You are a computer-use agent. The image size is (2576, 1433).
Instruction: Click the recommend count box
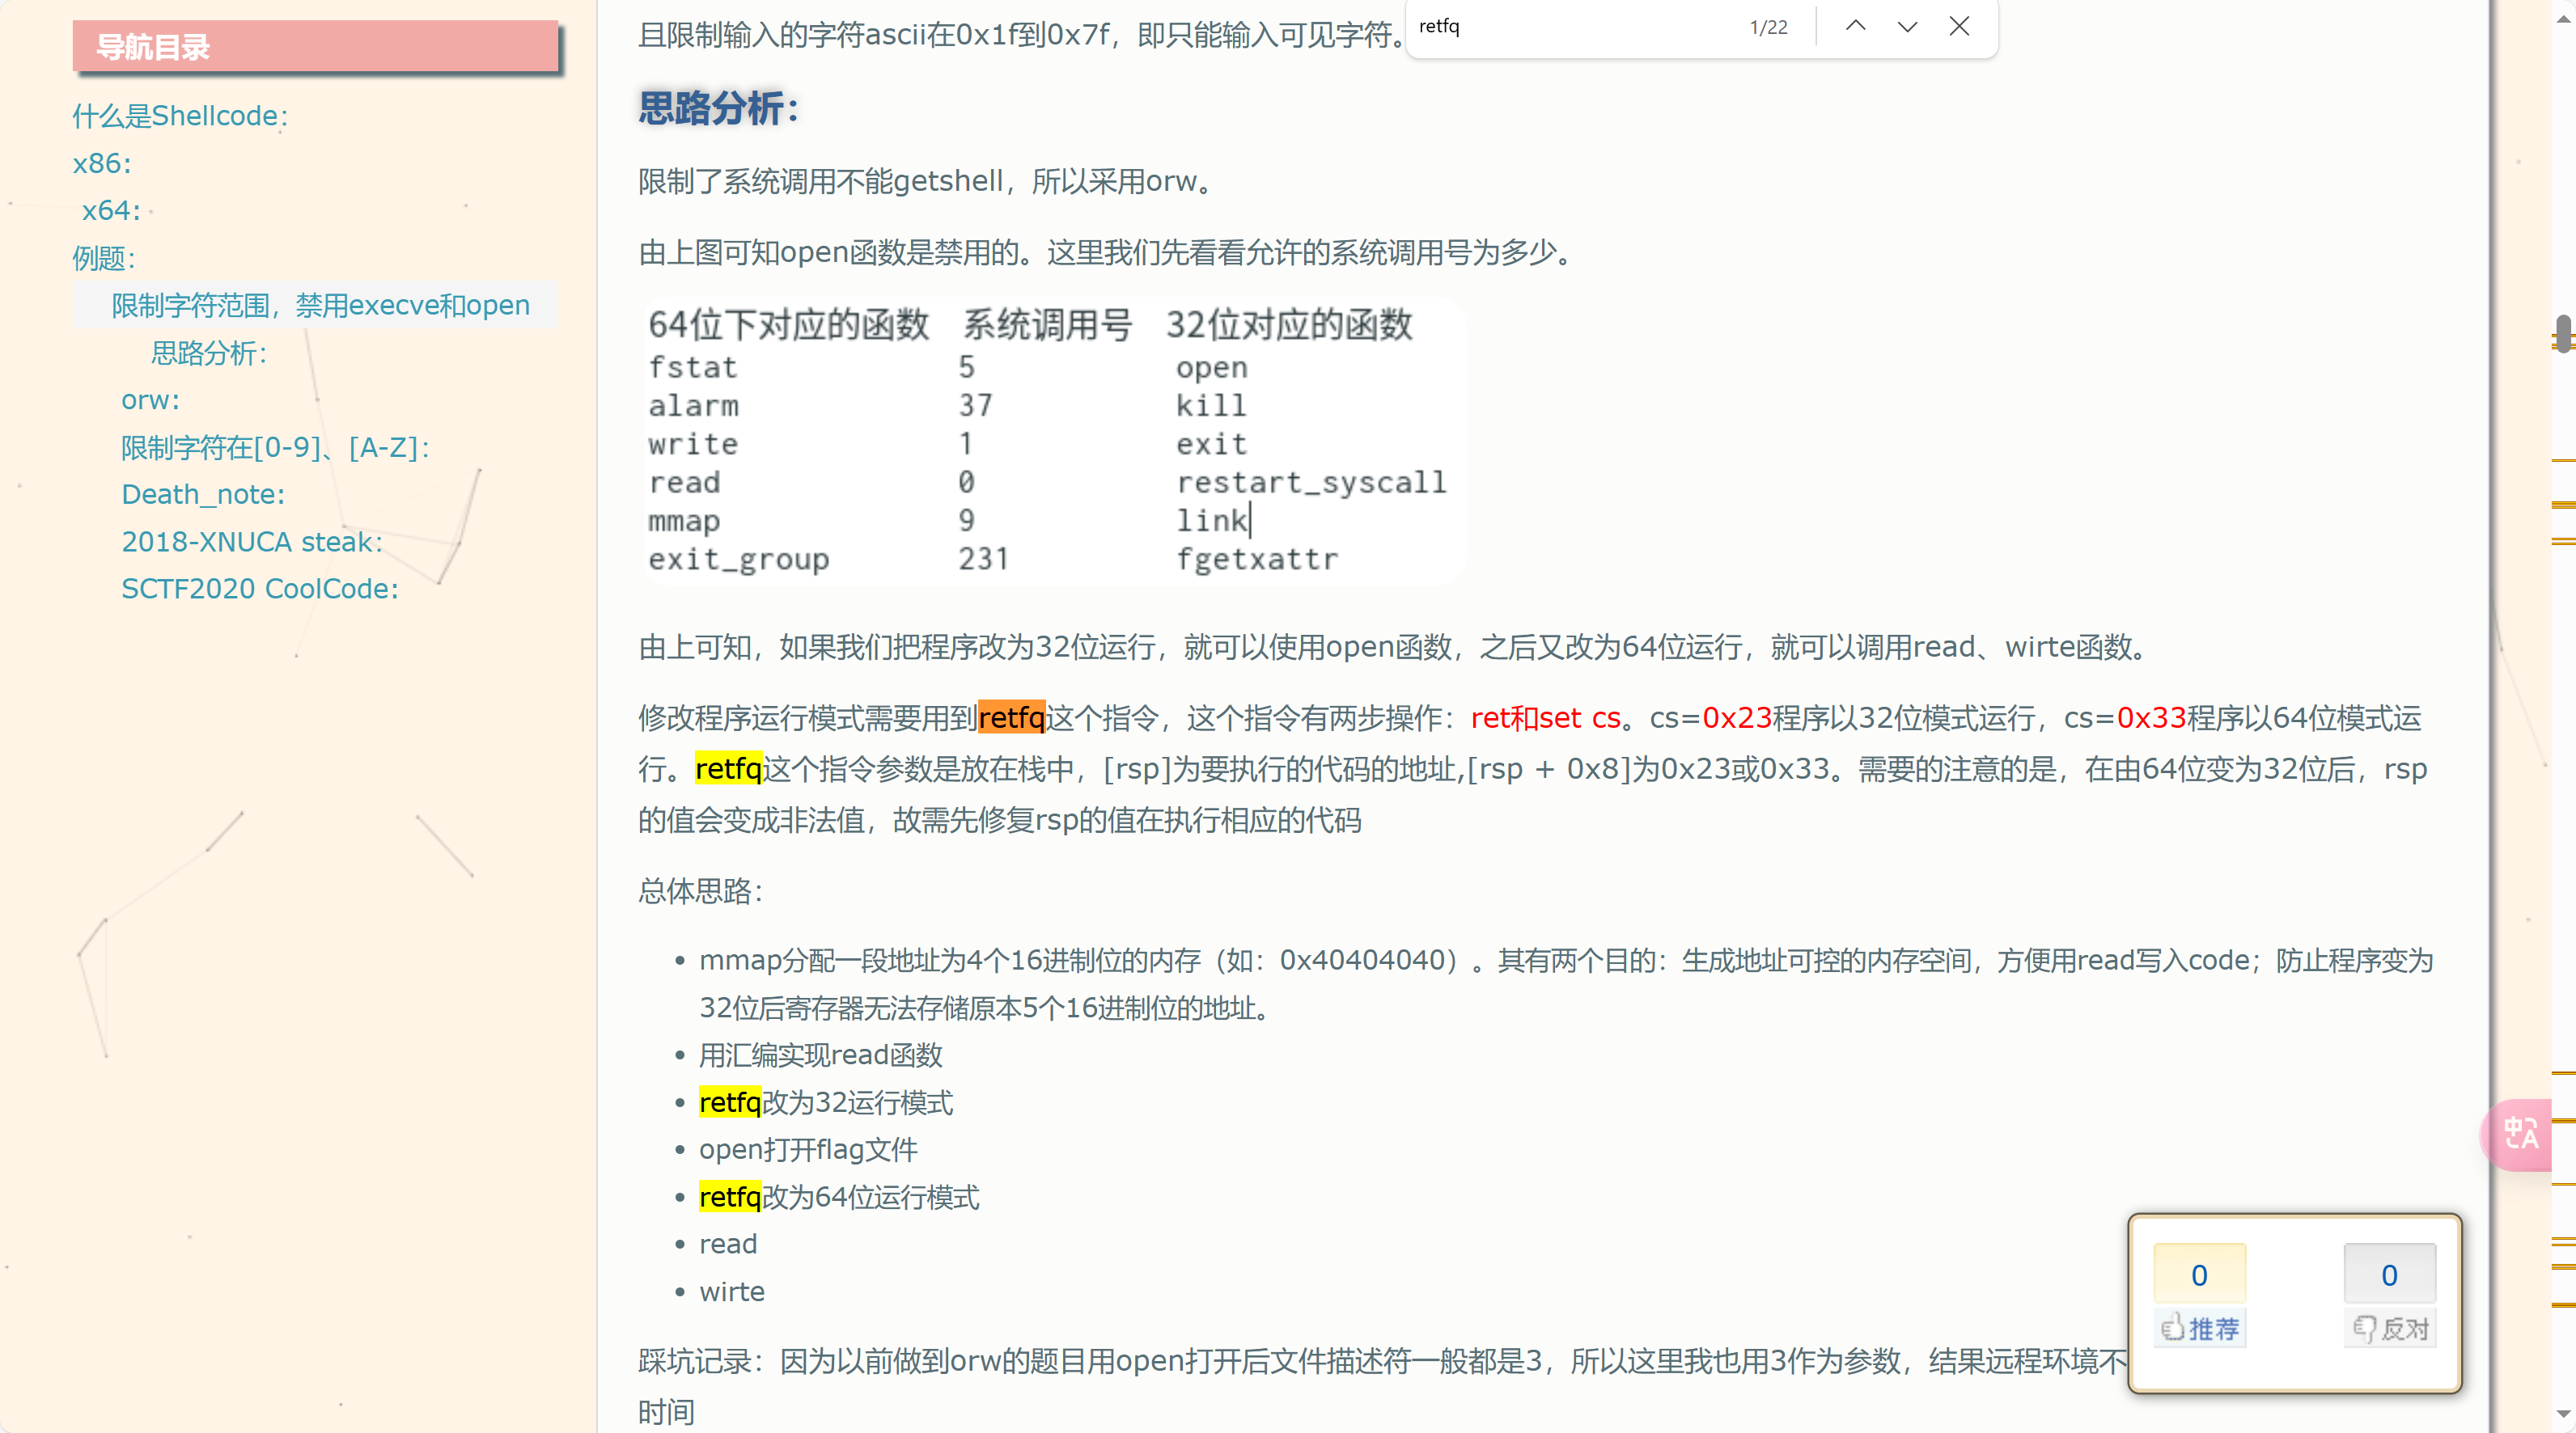click(2199, 1274)
